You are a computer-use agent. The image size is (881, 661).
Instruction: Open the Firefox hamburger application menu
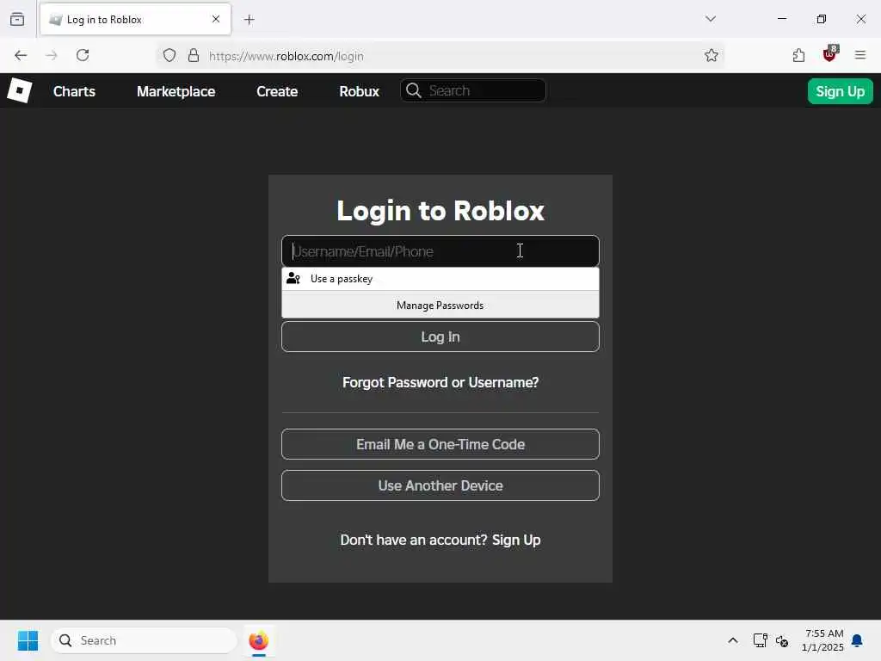[x=860, y=55]
